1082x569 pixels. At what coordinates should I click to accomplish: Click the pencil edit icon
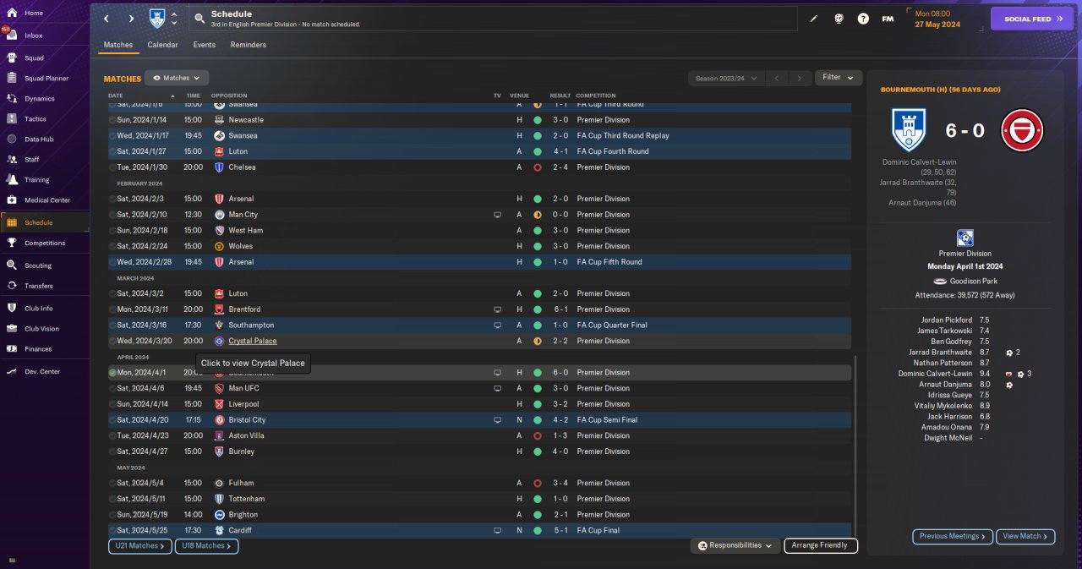pos(814,18)
